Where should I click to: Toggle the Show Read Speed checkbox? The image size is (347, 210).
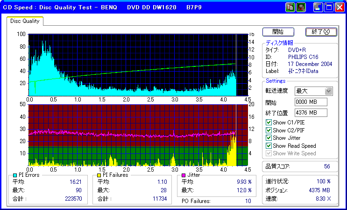[269, 145]
